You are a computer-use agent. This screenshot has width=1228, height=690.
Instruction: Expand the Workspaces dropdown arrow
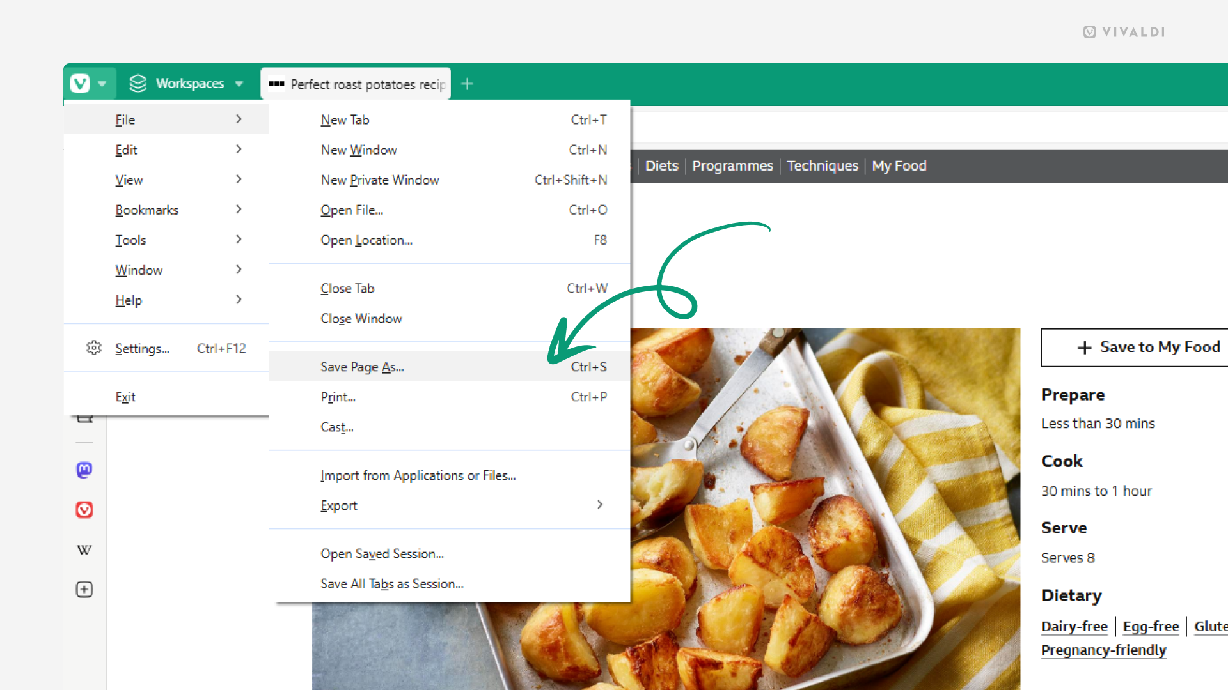(239, 84)
